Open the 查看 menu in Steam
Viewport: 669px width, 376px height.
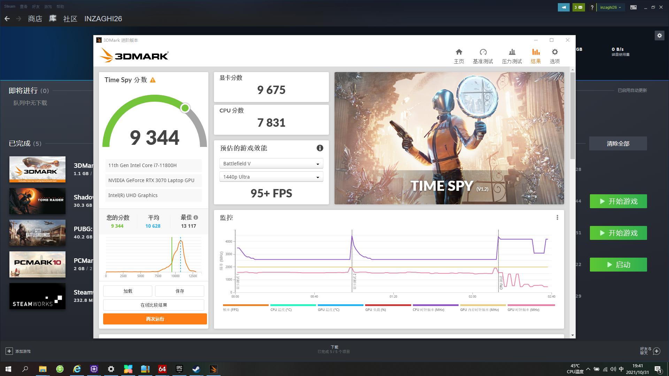tap(23, 6)
